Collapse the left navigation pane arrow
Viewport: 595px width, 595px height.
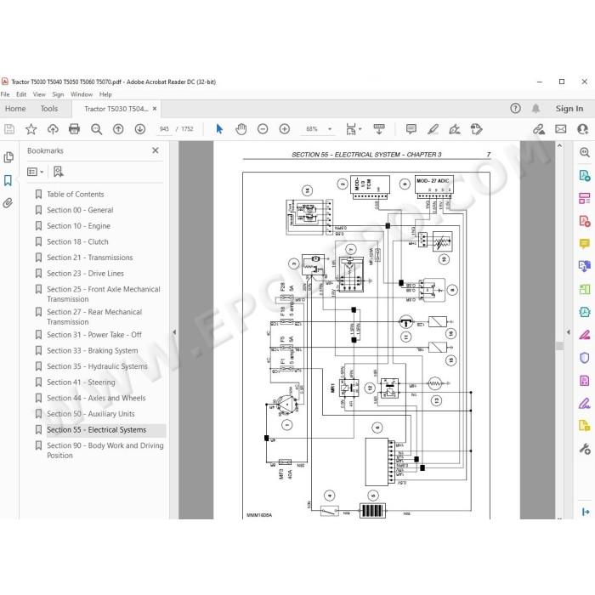coord(174,332)
